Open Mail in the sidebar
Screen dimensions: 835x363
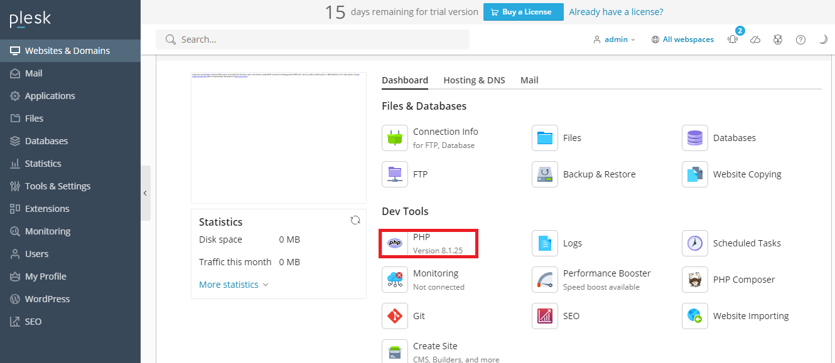(x=70, y=73)
